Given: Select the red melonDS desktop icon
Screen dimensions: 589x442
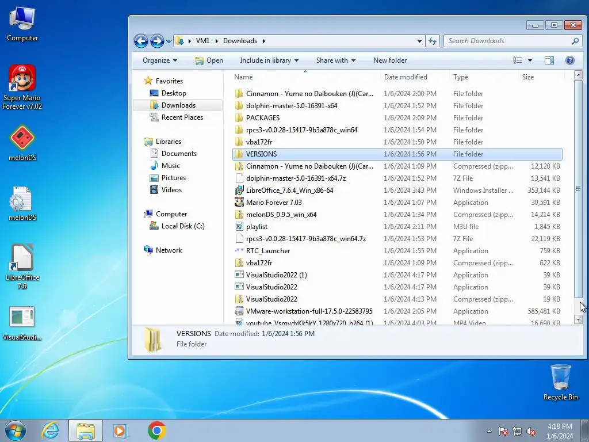Looking at the screenshot, I should pos(22,143).
